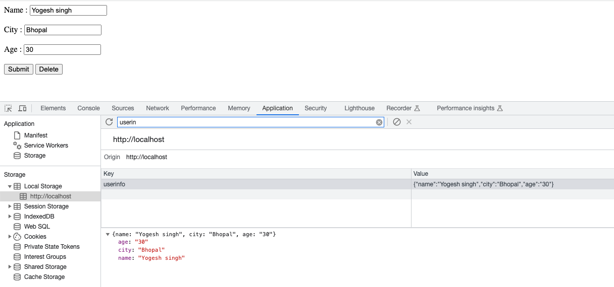Open the Security tab
This screenshot has height=287, width=614.
coord(316,108)
